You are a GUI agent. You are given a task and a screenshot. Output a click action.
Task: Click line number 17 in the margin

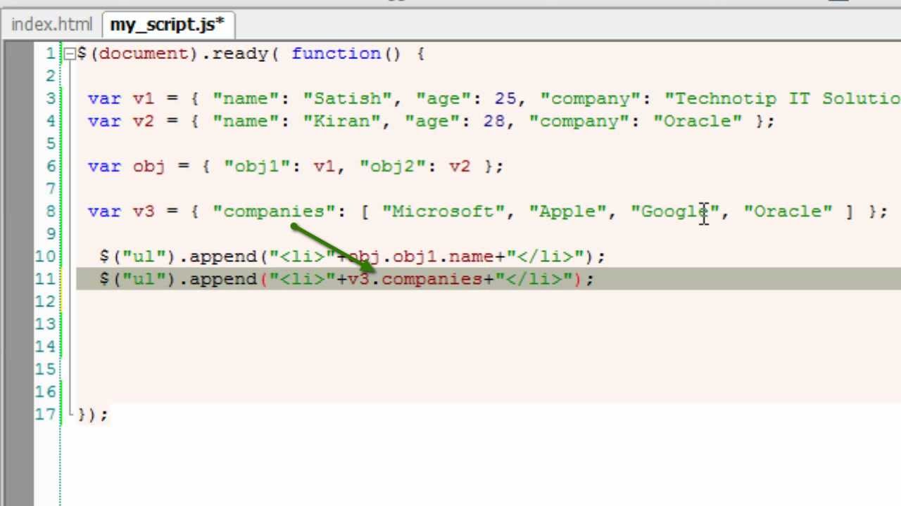(46, 413)
